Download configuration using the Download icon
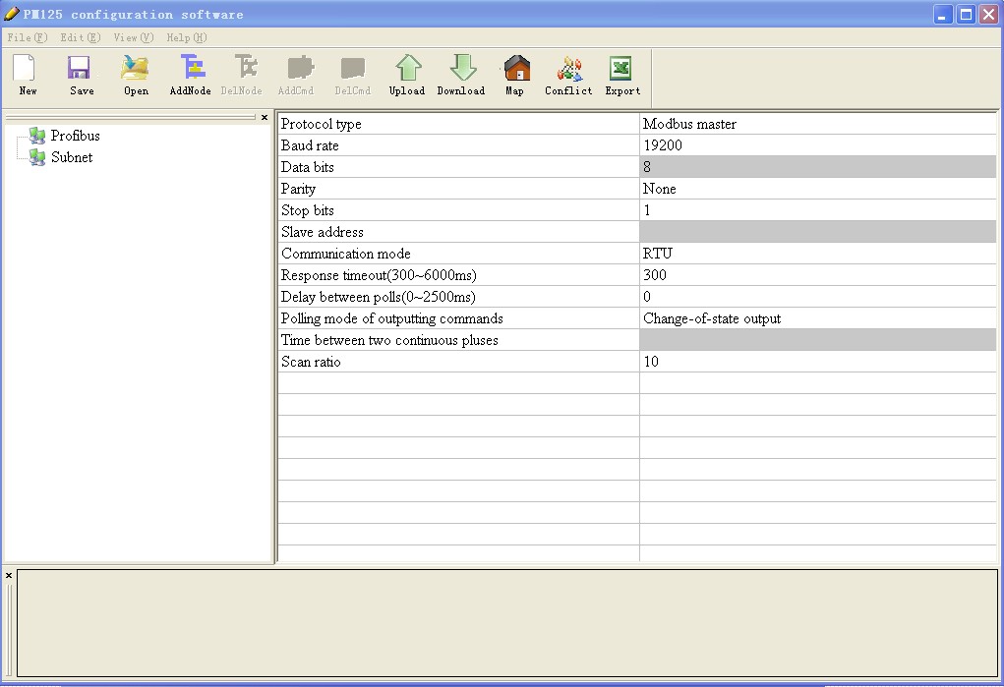 point(460,75)
